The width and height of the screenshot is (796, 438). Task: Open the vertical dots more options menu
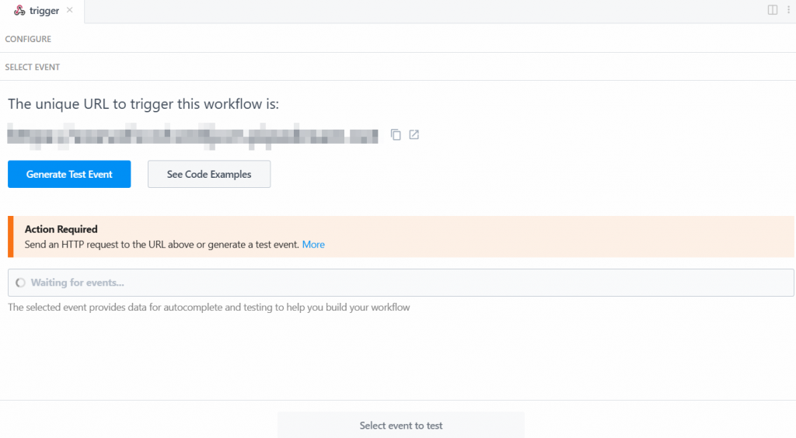(787, 10)
